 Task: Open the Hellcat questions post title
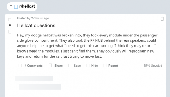pyautogui.click(x=36, y=25)
